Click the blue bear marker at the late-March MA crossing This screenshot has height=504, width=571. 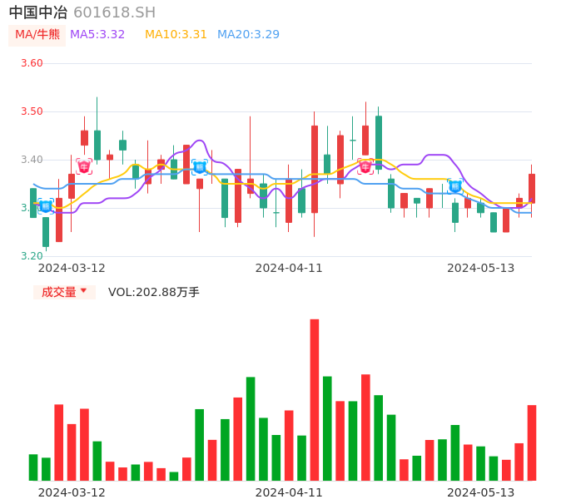[x=200, y=167]
